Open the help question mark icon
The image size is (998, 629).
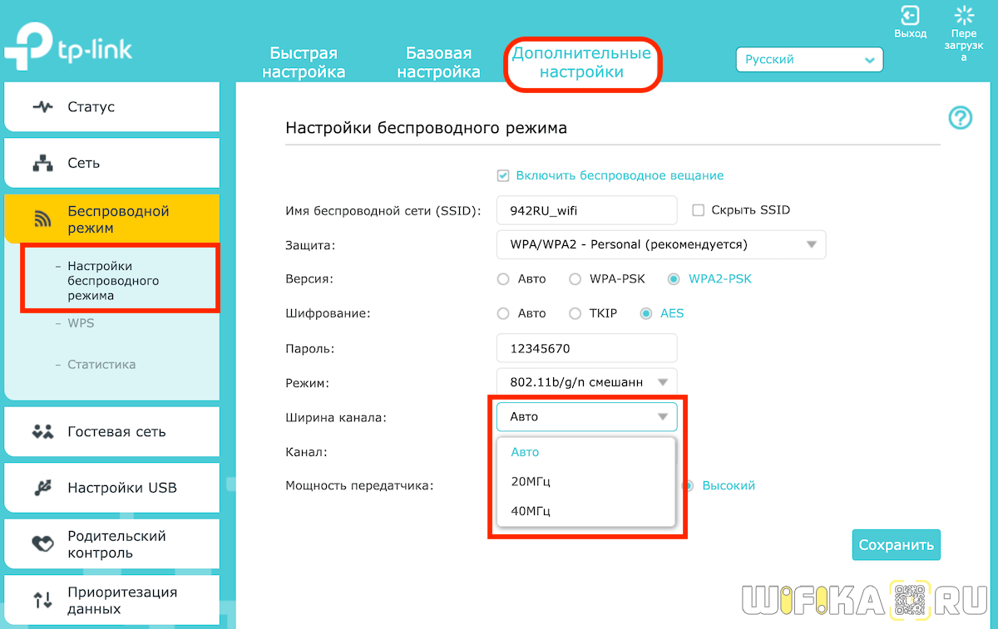[x=960, y=118]
